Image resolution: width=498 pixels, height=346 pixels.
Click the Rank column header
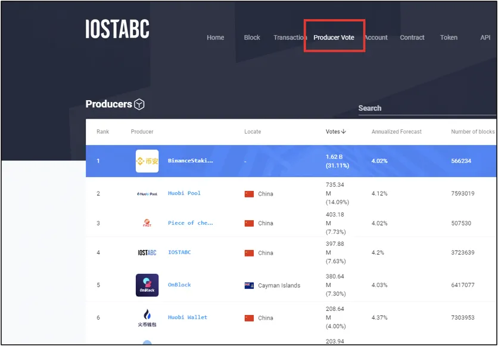pyautogui.click(x=103, y=132)
